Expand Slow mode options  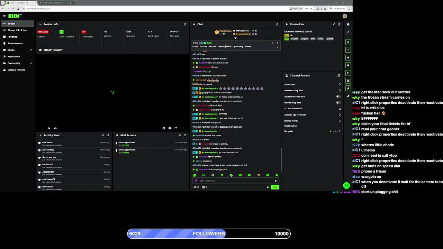(x=340, y=84)
